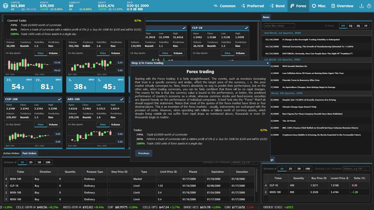Click the news filter criteria field
The height and width of the screenshot is (210, 374).
click(279, 26)
